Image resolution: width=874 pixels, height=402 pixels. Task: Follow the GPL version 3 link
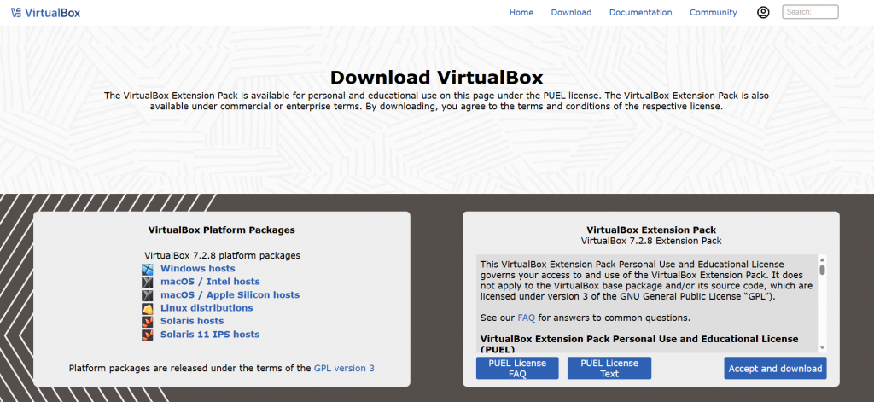click(344, 368)
